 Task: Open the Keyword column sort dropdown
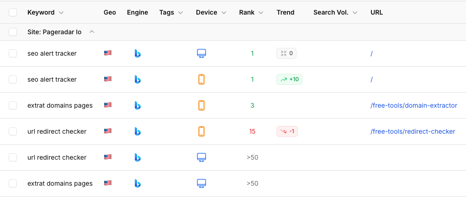(x=61, y=13)
